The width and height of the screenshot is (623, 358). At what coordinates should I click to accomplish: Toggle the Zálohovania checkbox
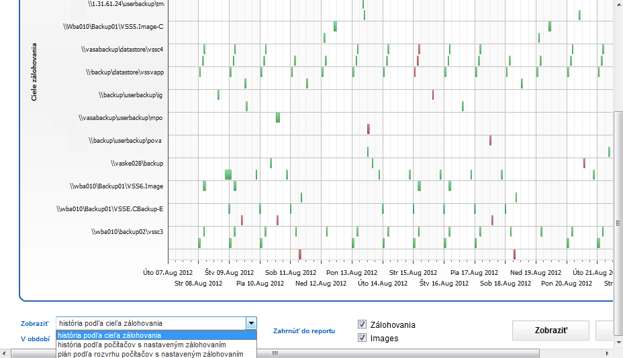(362, 324)
